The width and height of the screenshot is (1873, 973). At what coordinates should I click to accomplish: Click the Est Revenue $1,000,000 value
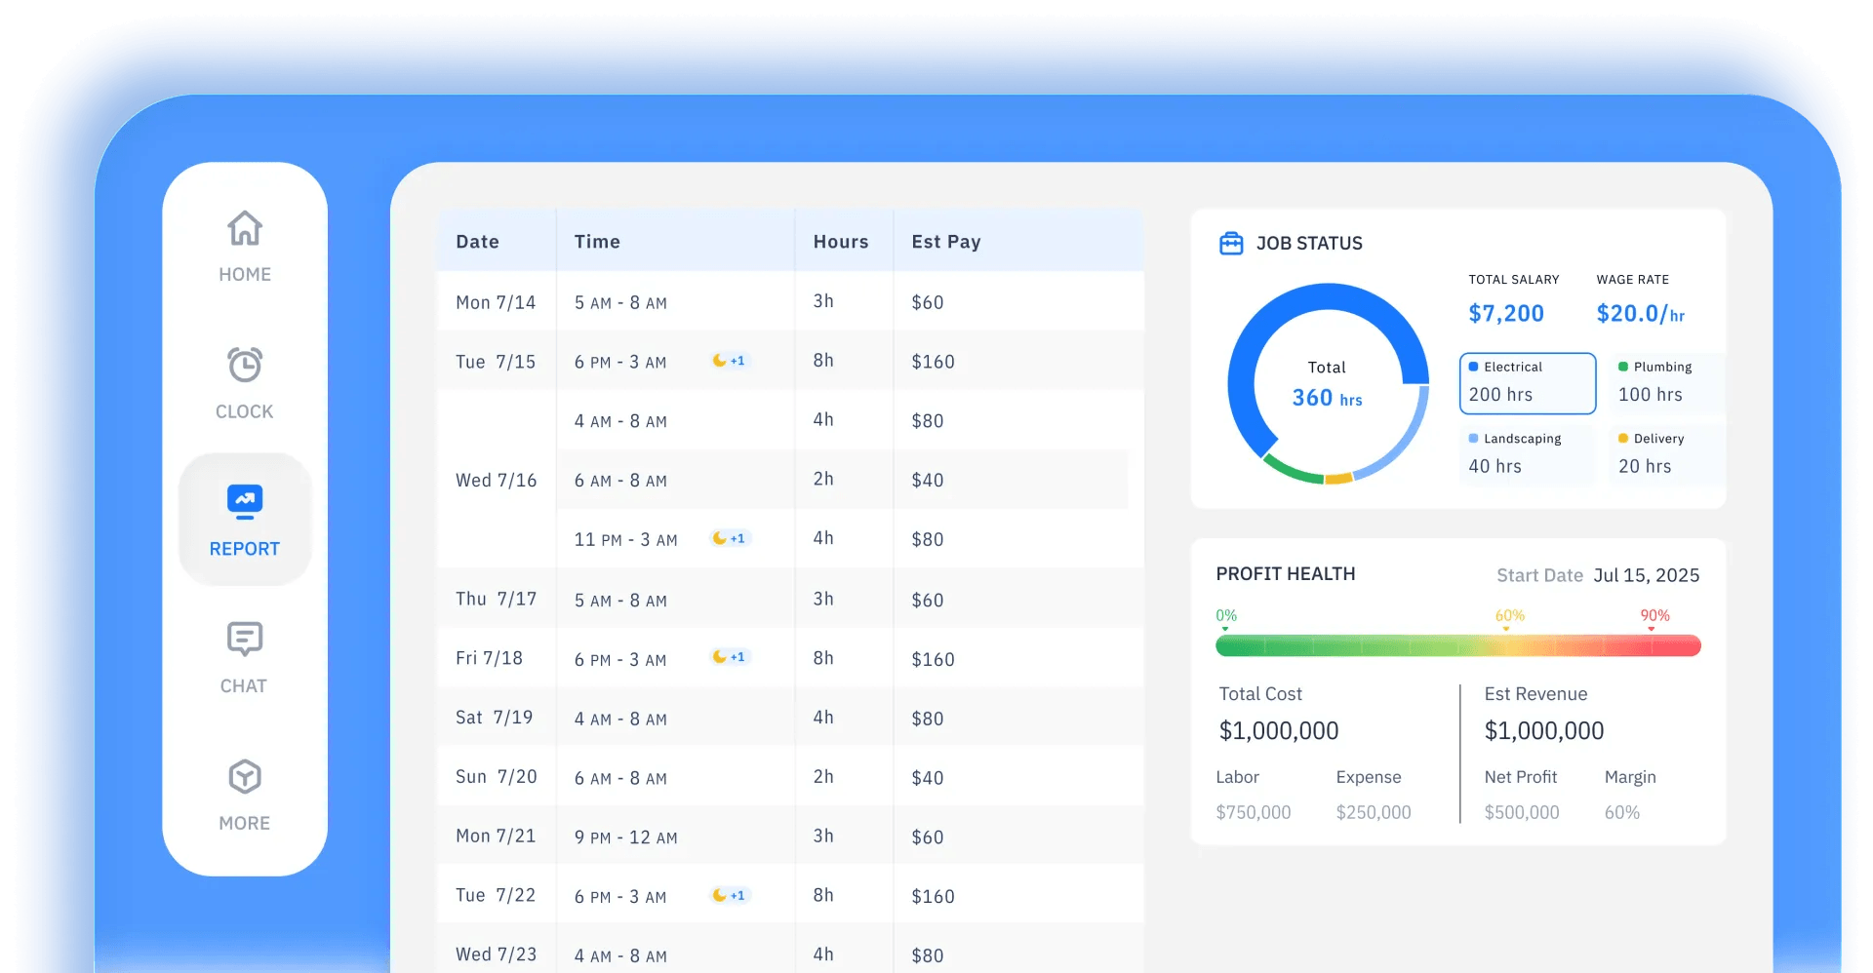click(x=1544, y=730)
